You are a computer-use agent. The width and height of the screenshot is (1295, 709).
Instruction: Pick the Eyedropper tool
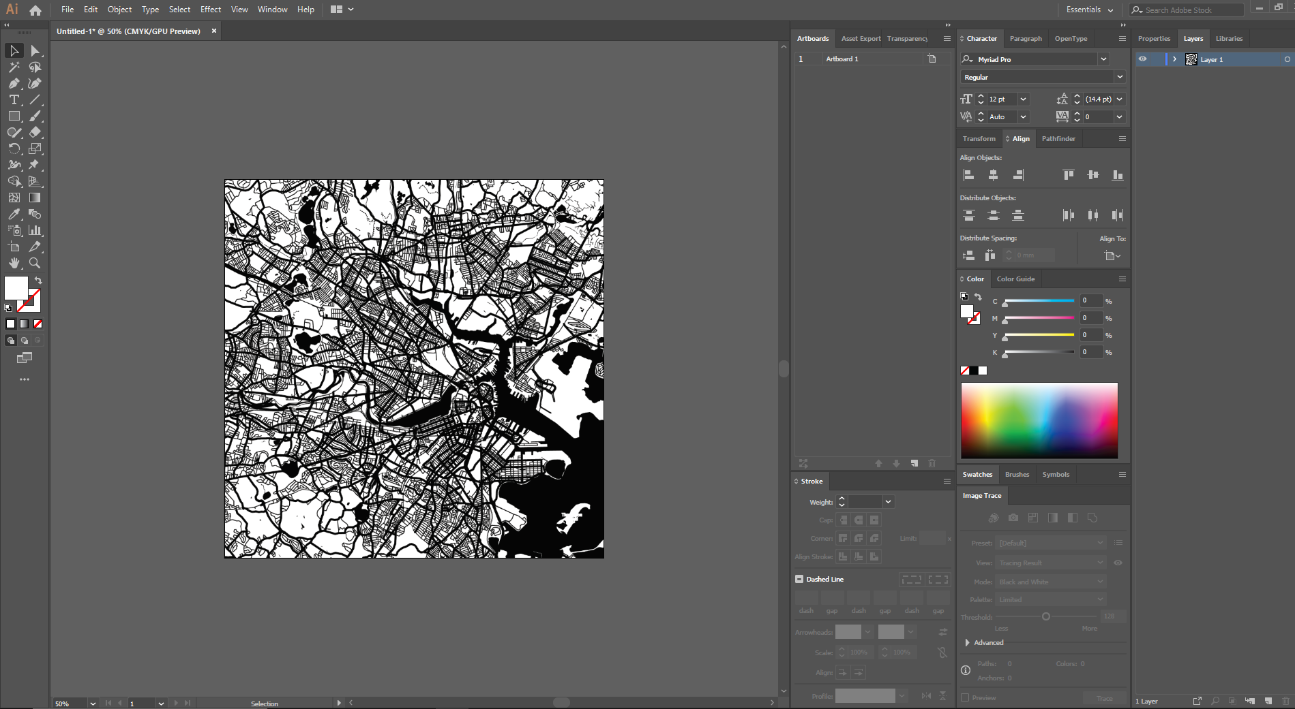(x=14, y=213)
